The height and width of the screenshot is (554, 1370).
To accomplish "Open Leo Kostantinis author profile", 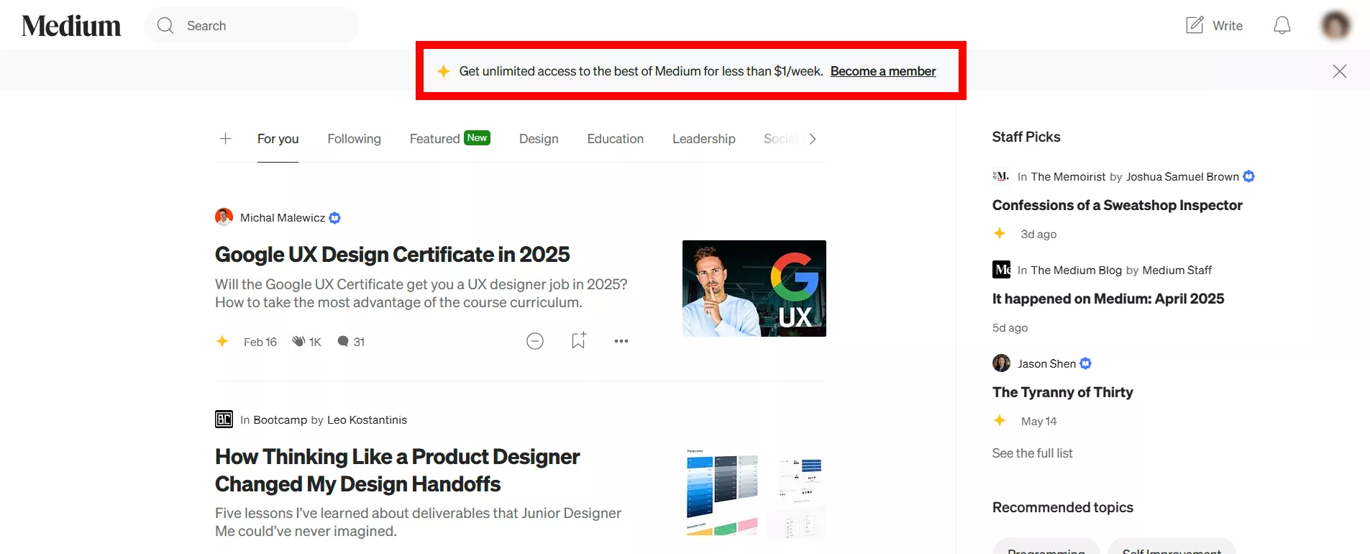I will pos(367,420).
